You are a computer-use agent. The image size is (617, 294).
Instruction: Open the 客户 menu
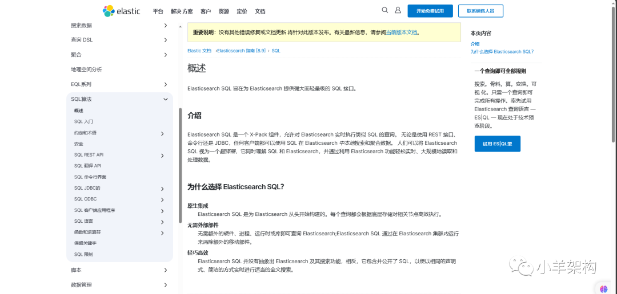coord(206,11)
